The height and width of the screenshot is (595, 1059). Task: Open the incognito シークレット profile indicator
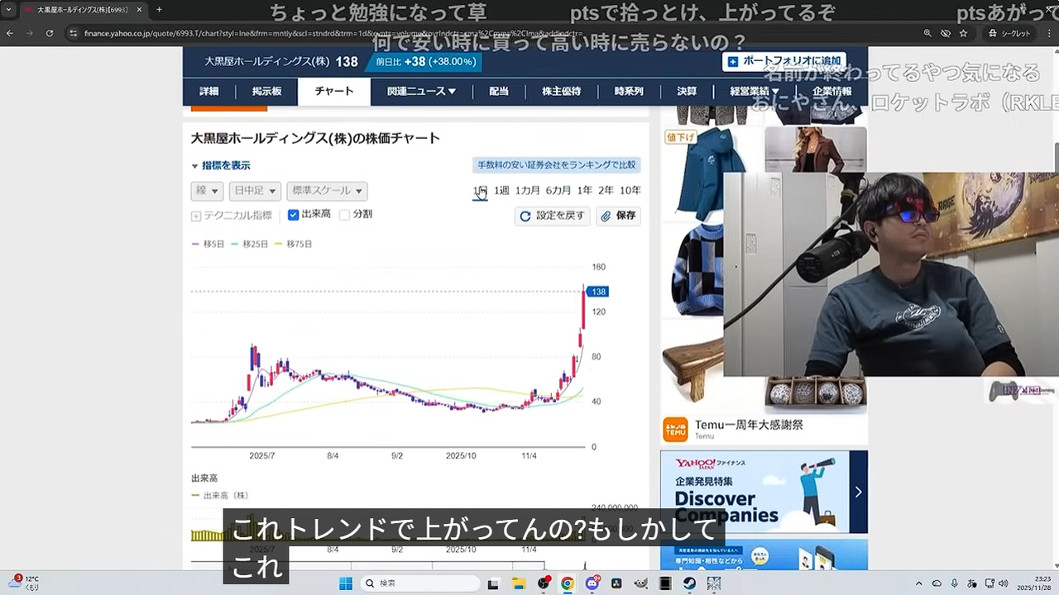[1010, 33]
